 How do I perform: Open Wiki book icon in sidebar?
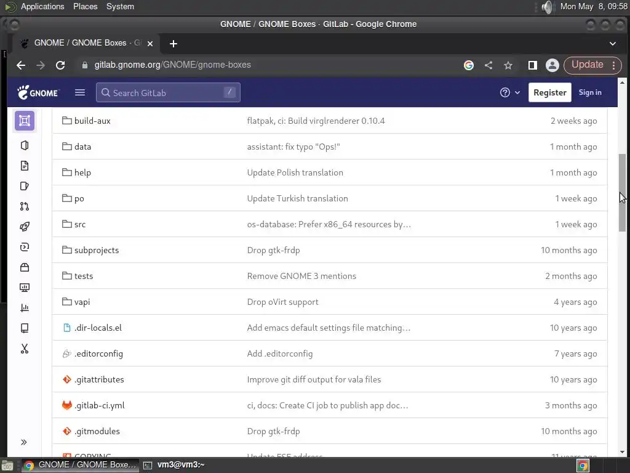[x=25, y=328]
